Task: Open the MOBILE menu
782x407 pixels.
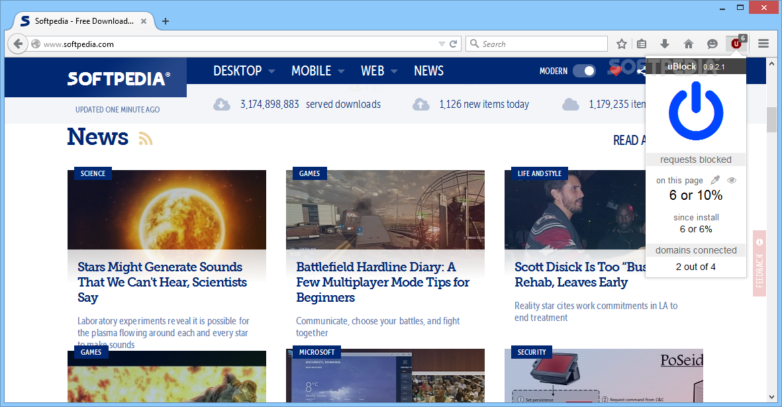Action: coord(311,71)
